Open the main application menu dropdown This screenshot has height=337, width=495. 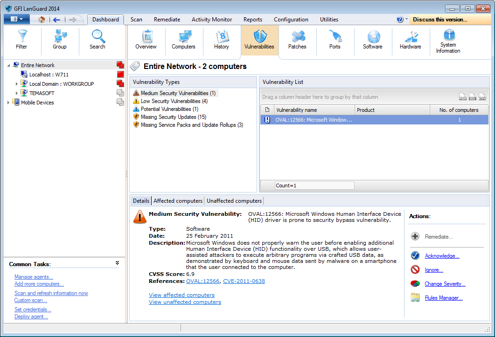coord(17,19)
